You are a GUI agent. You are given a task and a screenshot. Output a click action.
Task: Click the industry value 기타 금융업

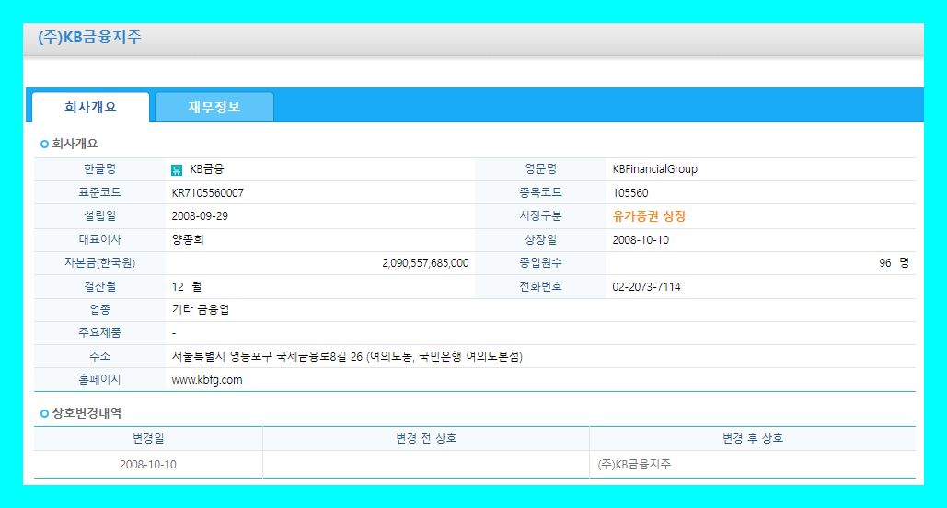tap(201, 310)
